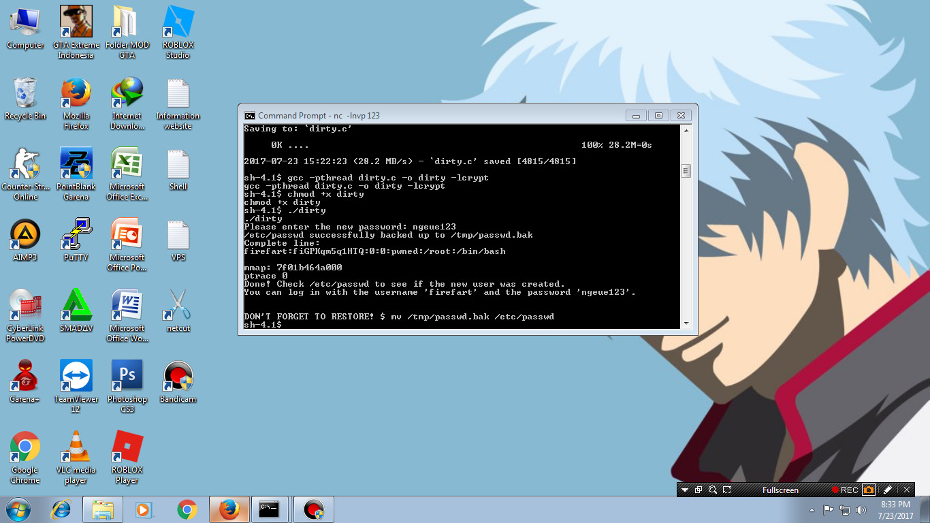The image size is (930, 523).
Task: Open Internet Download Manager shortcut
Action: click(x=127, y=104)
